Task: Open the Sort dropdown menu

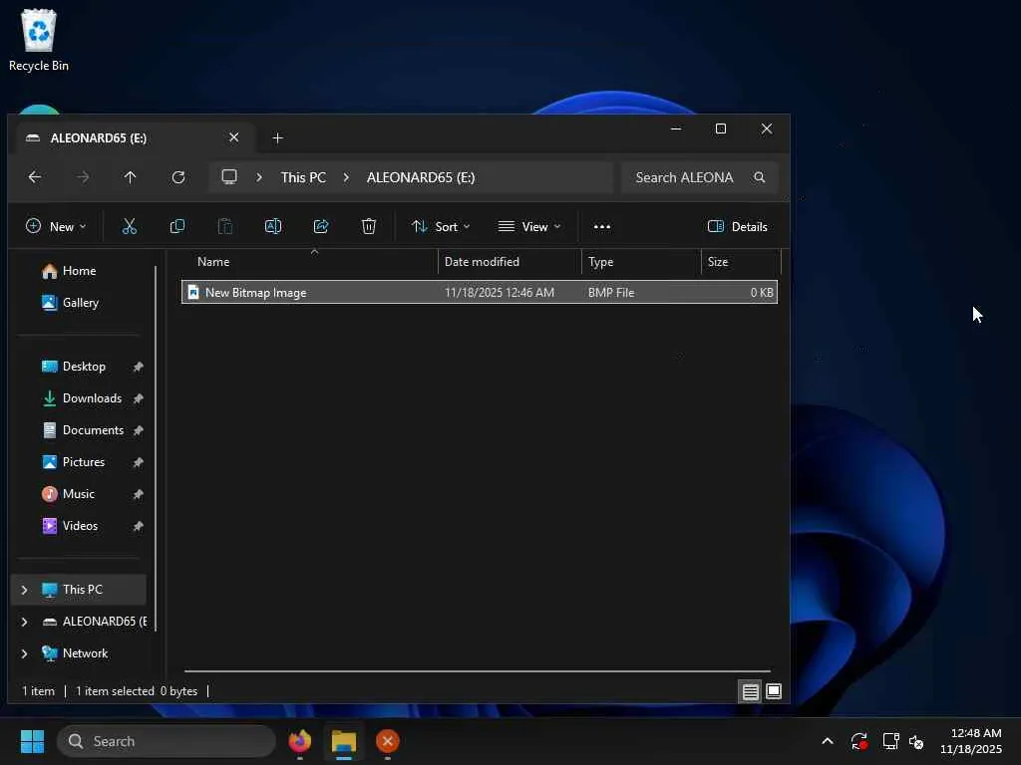Action: (441, 226)
